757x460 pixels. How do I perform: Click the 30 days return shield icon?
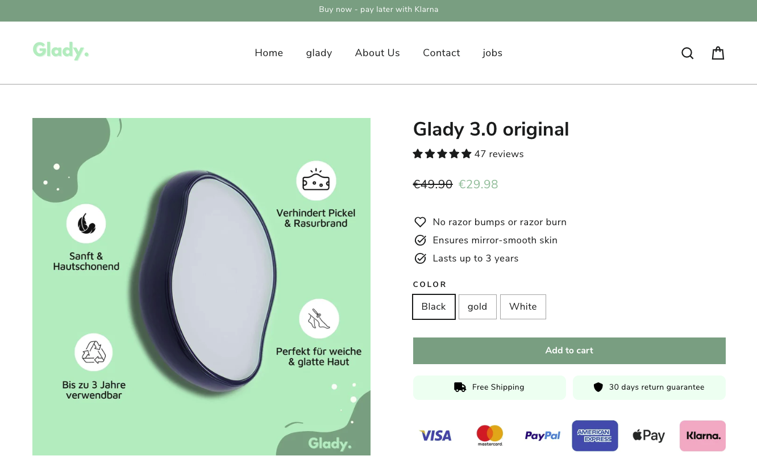(x=598, y=387)
